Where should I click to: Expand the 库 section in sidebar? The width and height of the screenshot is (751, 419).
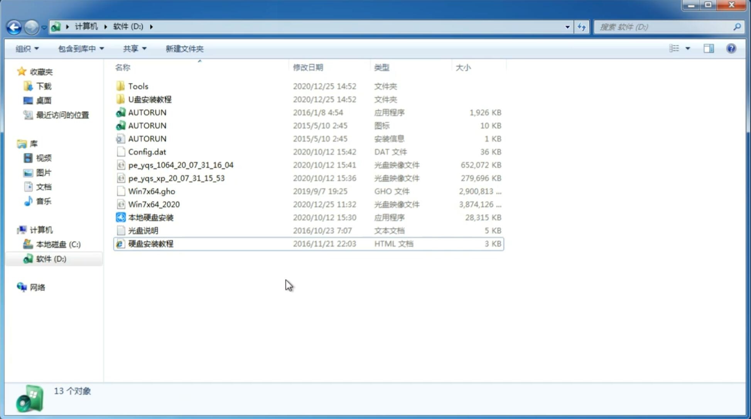pos(14,144)
